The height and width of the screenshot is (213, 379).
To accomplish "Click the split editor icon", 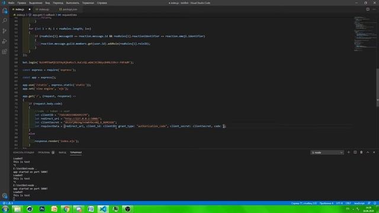I will pyautogui.click(x=368, y=9).
